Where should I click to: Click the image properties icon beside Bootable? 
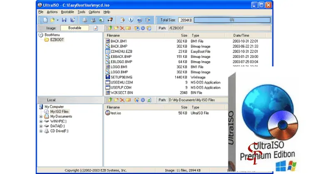tap(96, 28)
